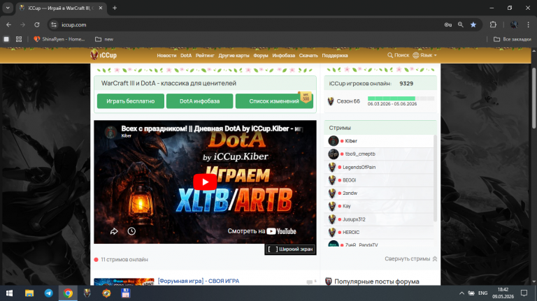The image size is (537, 301).
Task: Click the address bar iccup.com
Action: 247,24
